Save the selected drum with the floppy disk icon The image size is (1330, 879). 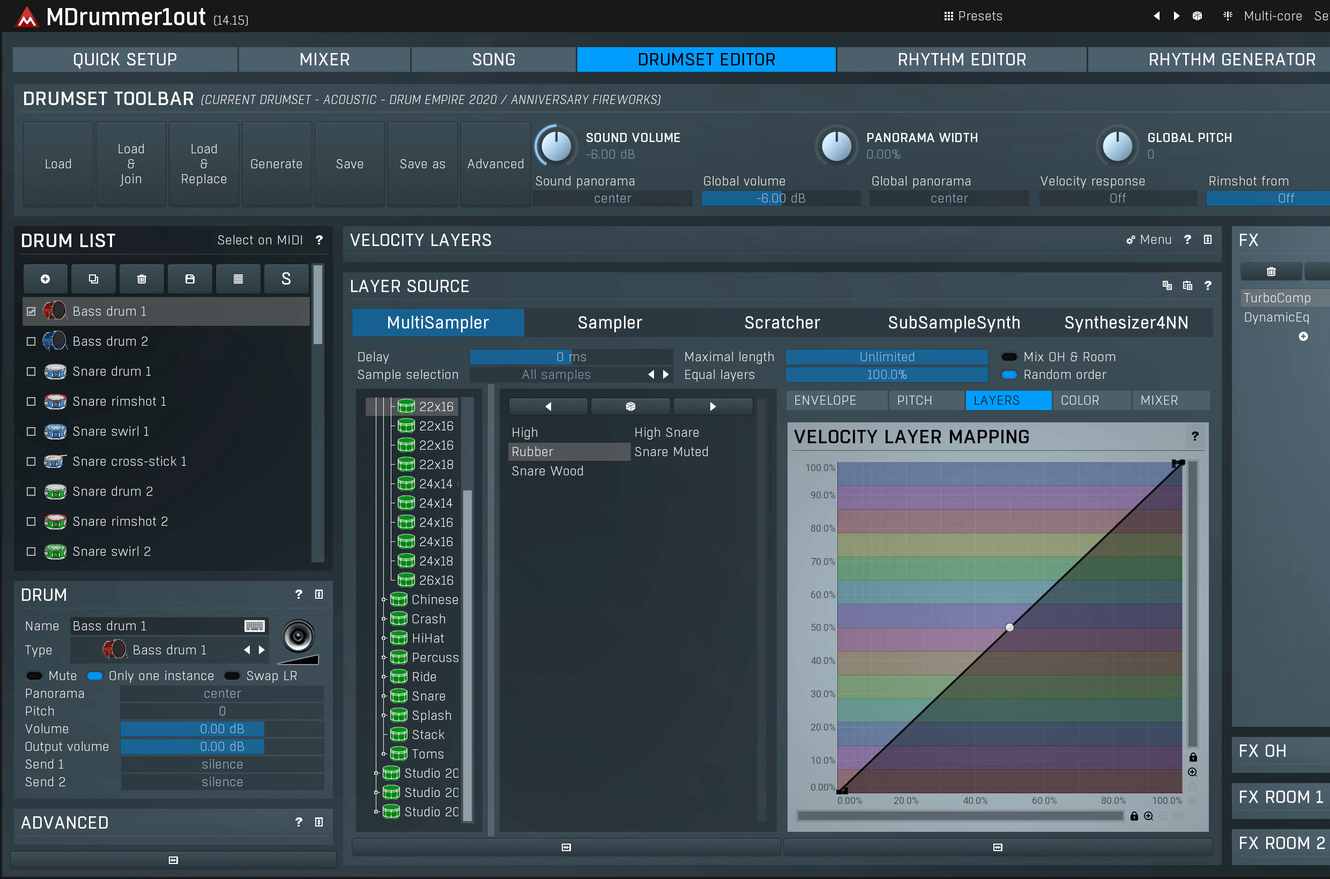(x=190, y=279)
